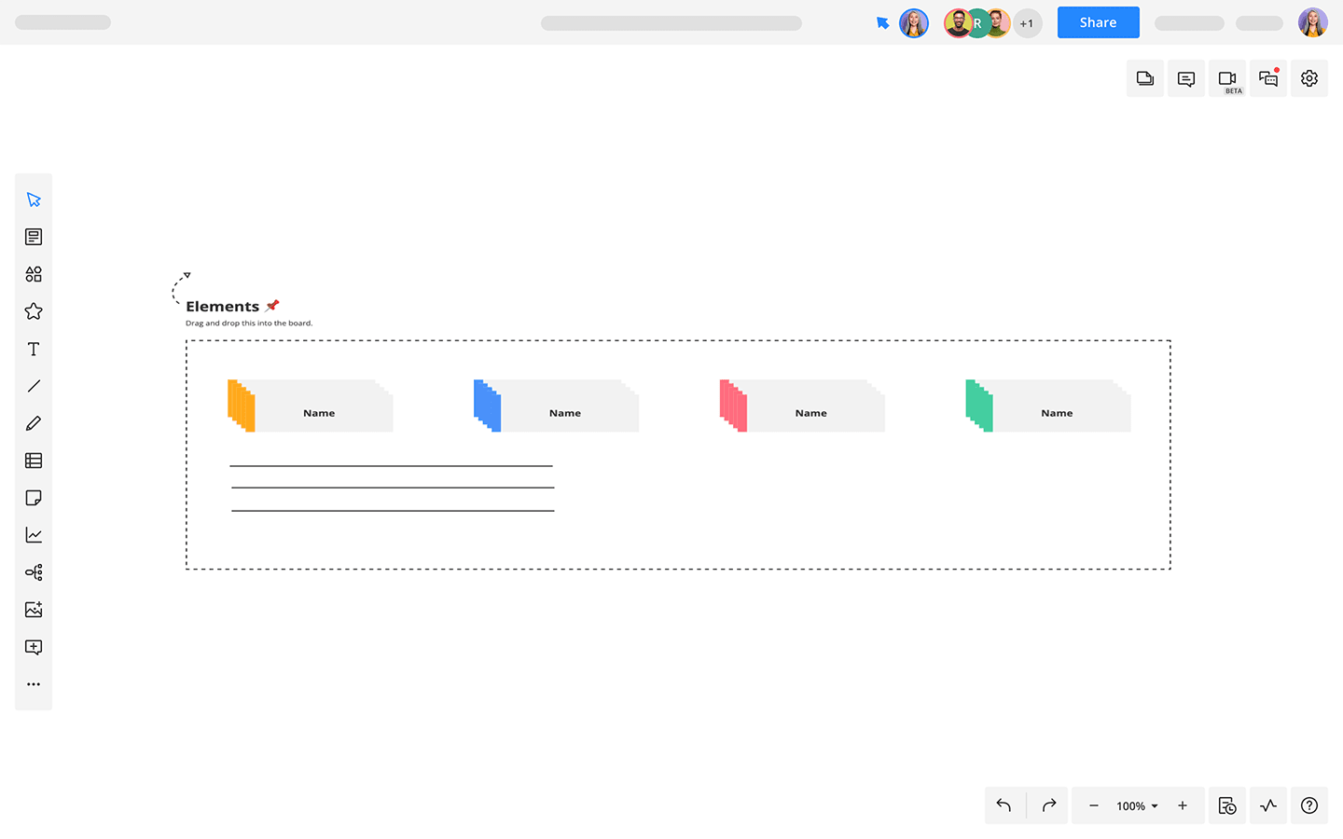
Task: Start a video call (BETA)
Action: (1227, 79)
